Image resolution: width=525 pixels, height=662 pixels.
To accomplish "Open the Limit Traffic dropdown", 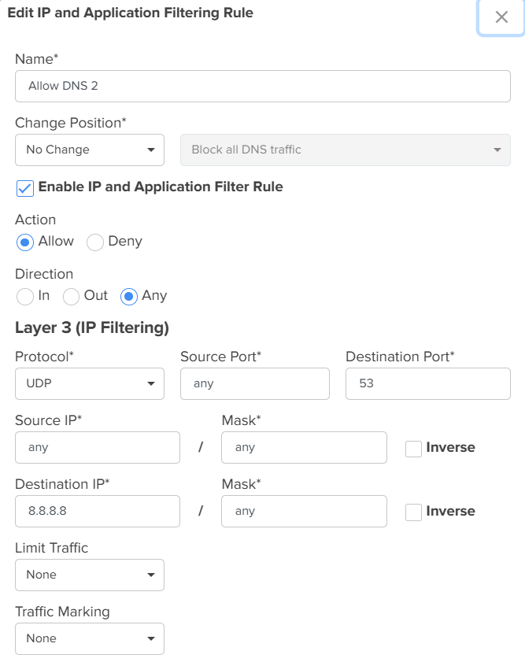I will (x=89, y=575).
